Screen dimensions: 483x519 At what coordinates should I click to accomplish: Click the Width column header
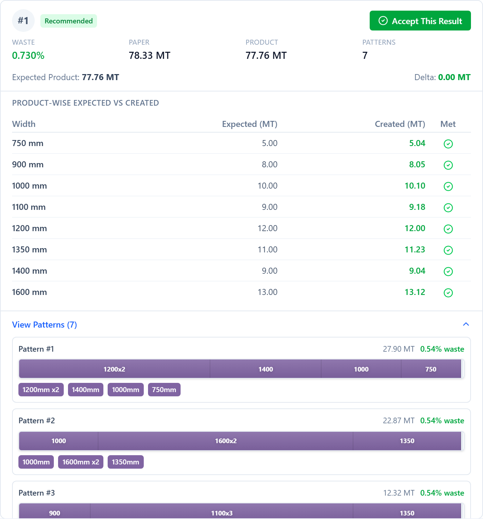[x=24, y=124]
